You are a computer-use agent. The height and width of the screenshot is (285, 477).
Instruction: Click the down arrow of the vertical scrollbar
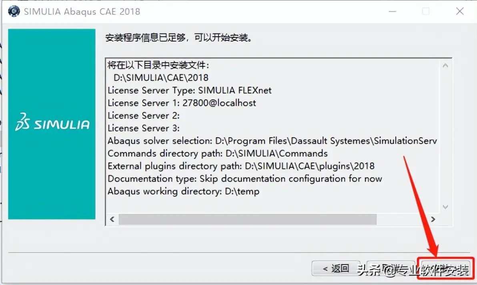point(445,207)
